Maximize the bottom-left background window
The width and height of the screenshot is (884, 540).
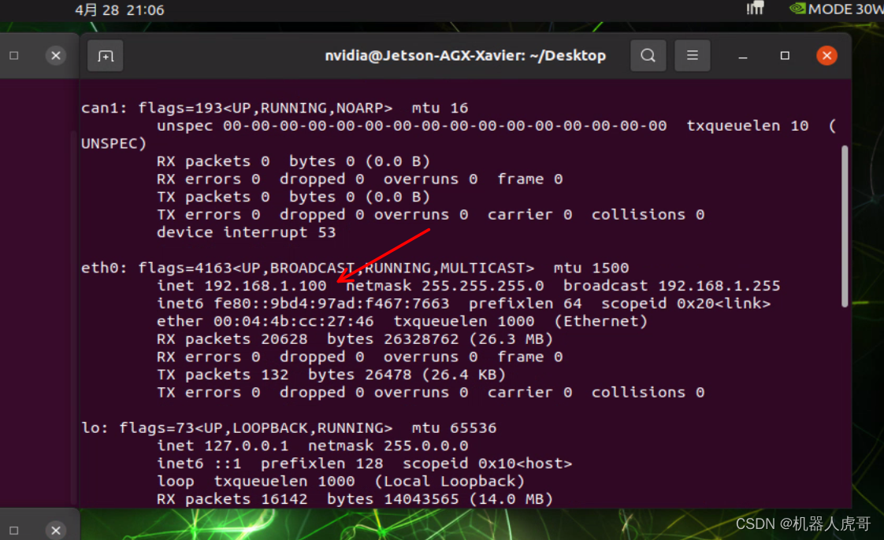click(x=14, y=530)
